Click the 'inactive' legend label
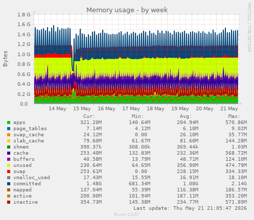254x220 pixels. coord(26,202)
